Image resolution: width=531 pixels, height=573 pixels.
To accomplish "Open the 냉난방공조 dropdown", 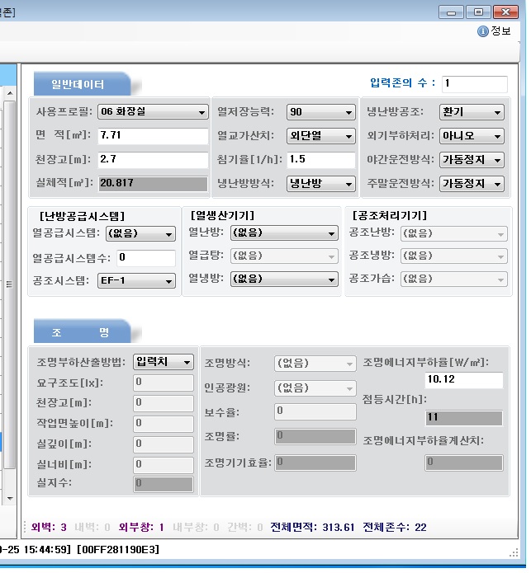I will coord(472,112).
